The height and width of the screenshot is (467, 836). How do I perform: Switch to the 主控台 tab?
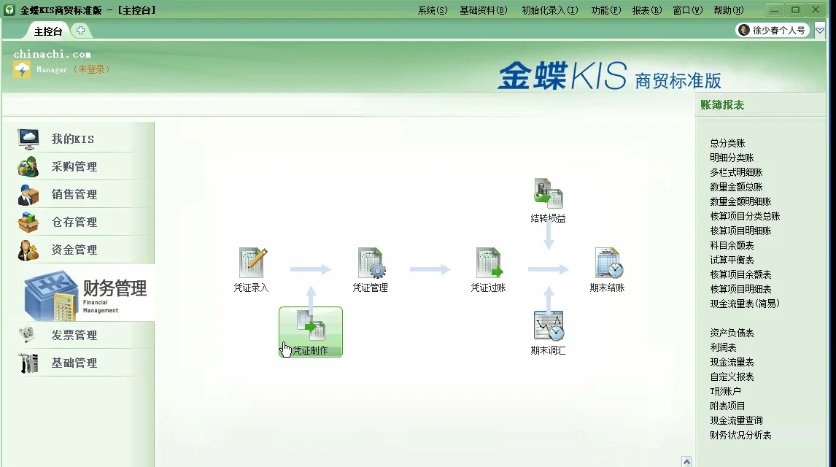tap(48, 31)
